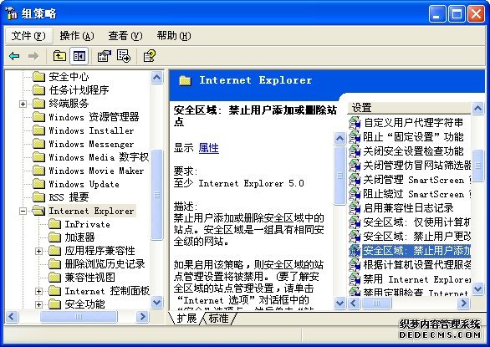Click the description pane vertical scrollbar thumb

click(339, 176)
